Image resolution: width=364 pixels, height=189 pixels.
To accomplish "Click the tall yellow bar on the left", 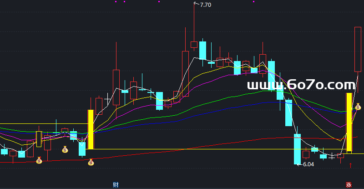I will point(91,129).
